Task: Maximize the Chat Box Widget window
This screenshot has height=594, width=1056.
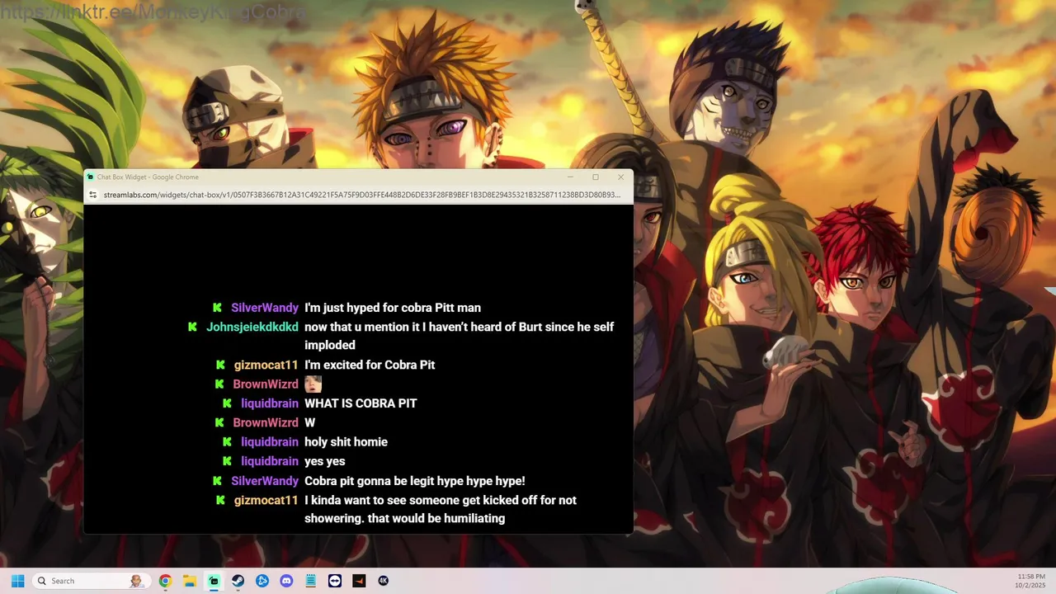Action: coord(596,177)
